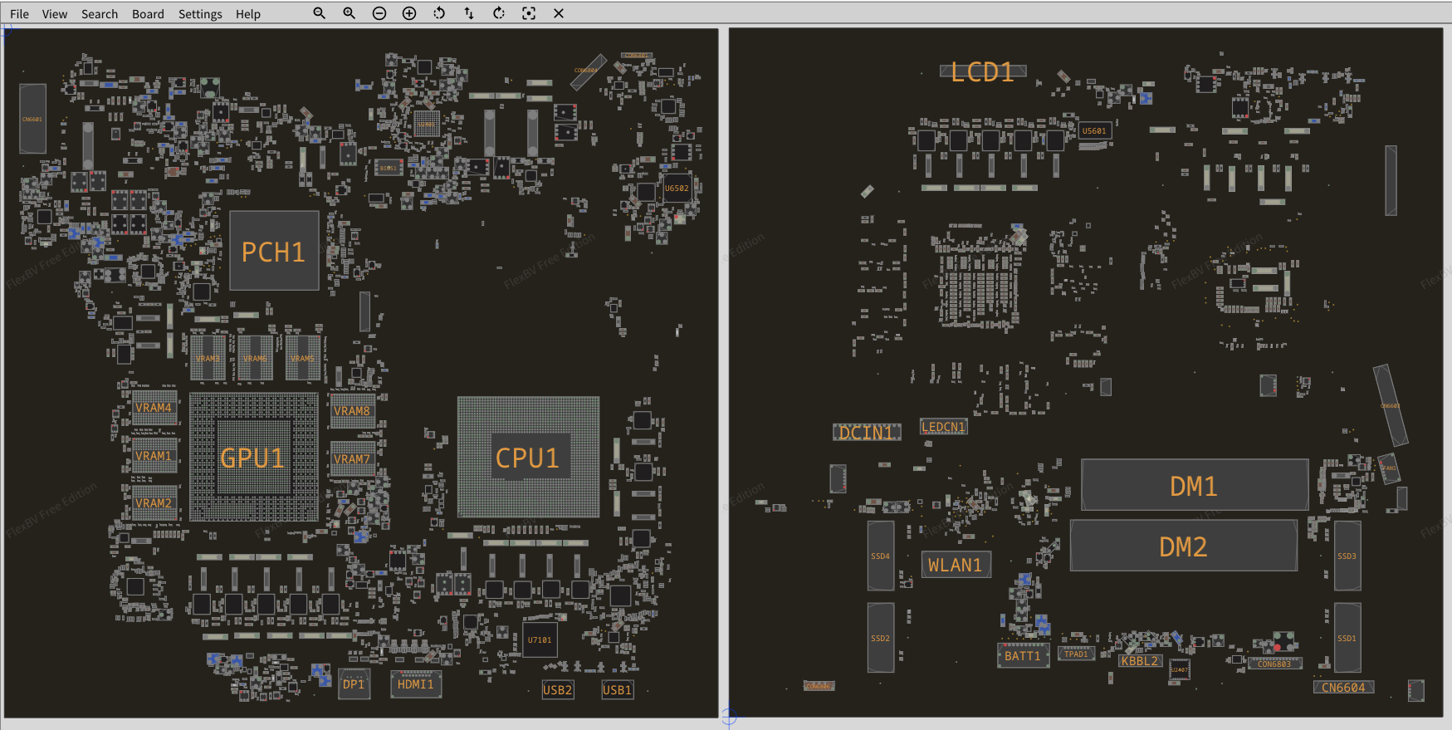Open the Board menu
1452x730 pixels.
[148, 14]
